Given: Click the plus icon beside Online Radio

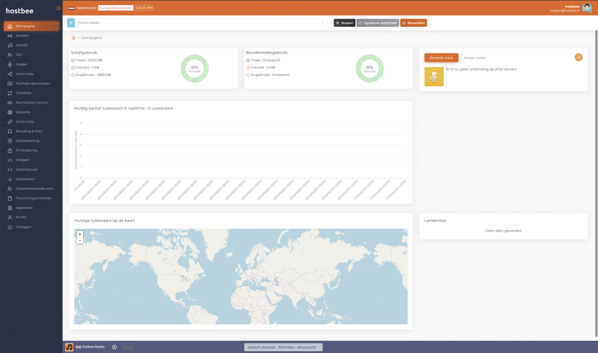Looking at the screenshot, I should tap(71, 23).
